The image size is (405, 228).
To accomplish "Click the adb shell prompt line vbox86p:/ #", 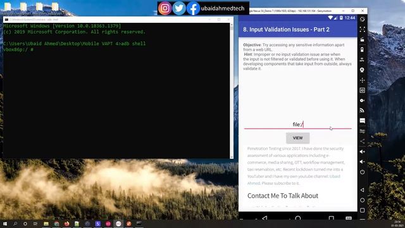I will pos(18,49).
